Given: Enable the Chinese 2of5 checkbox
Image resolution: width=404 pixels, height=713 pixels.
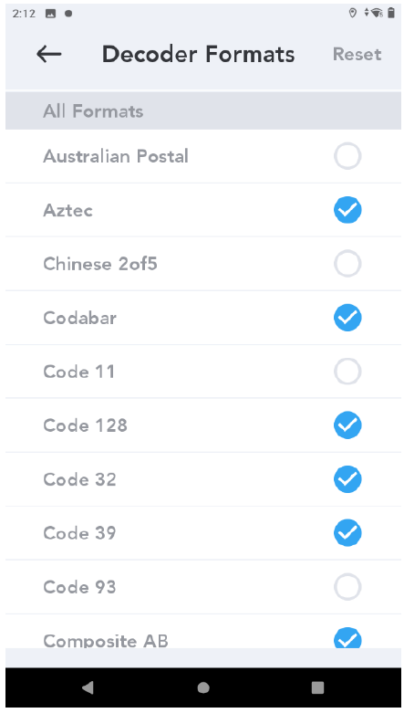Looking at the screenshot, I should click(x=347, y=264).
